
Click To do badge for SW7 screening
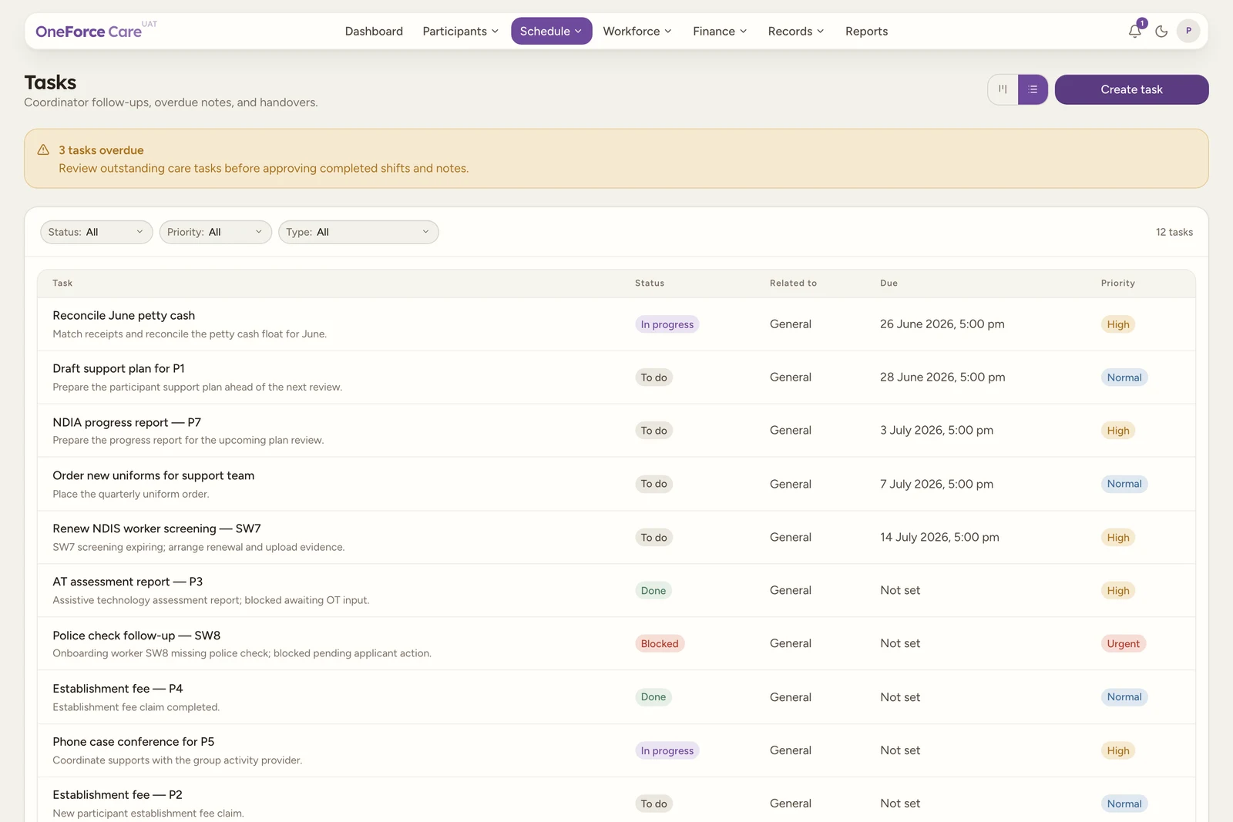(653, 538)
